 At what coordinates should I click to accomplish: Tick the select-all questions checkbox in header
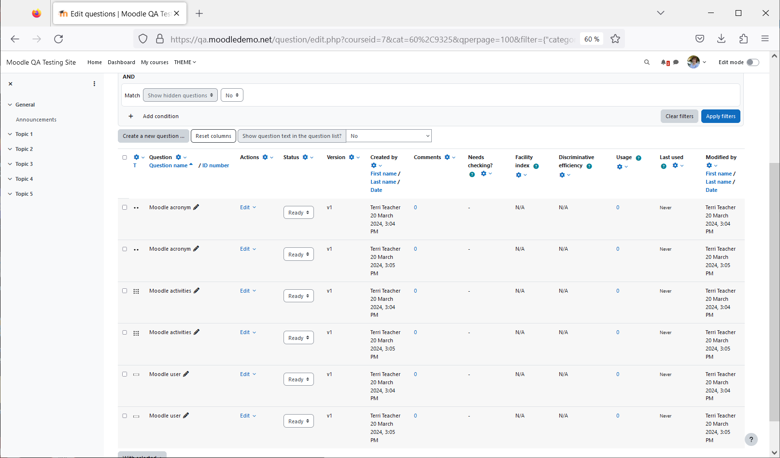[x=125, y=158]
